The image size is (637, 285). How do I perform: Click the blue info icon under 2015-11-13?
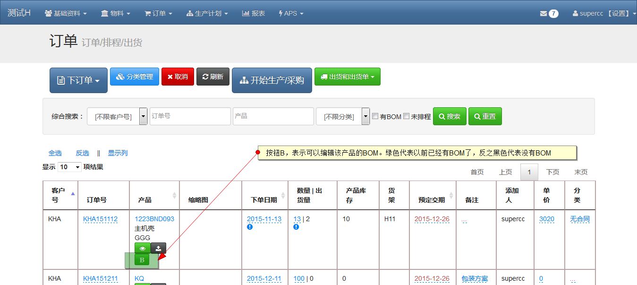tap(250, 227)
